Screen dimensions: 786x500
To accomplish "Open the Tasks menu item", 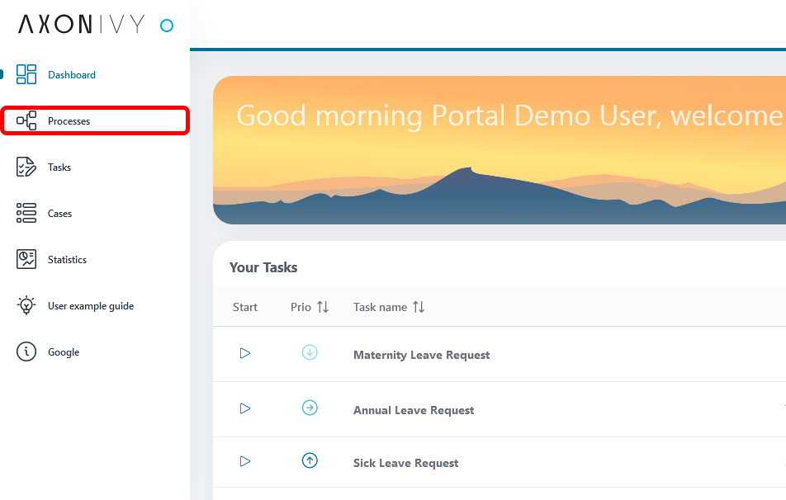I will [x=95, y=167].
